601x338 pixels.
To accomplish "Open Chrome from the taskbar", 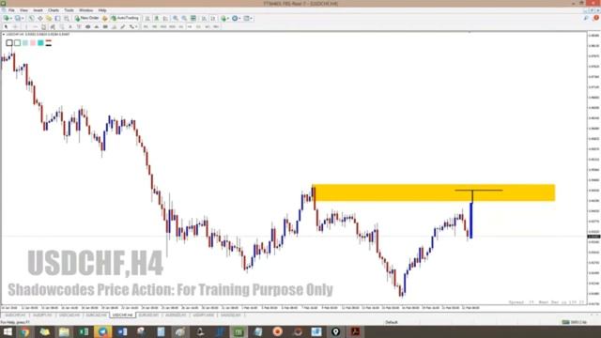I will click(x=25, y=331).
